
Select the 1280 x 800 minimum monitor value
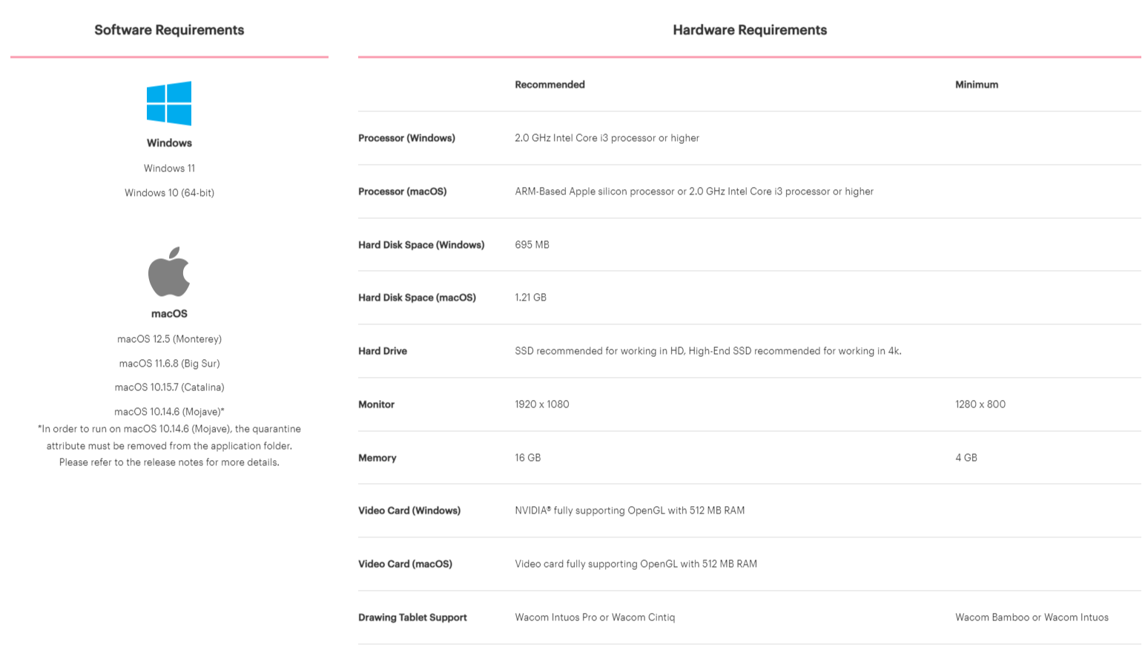(x=980, y=404)
